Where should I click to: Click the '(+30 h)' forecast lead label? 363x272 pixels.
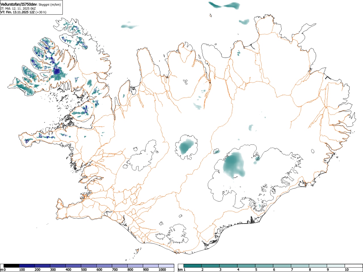click(41, 12)
